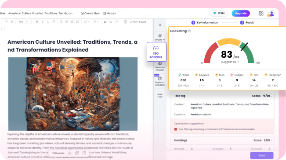Click the clear formatting eraser icon
Screen dimensions: 286x160
(12, 22)
